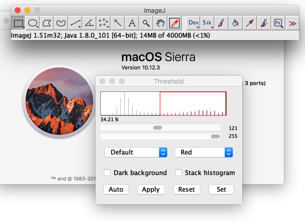Choose the Text tool
305x221 pixels.
132,23
